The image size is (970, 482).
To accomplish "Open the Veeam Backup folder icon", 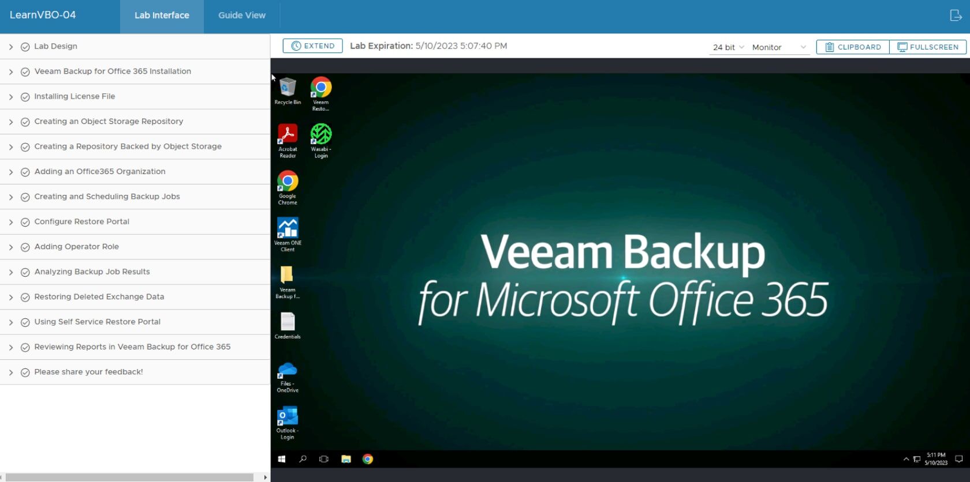I will (x=288, y=282).
